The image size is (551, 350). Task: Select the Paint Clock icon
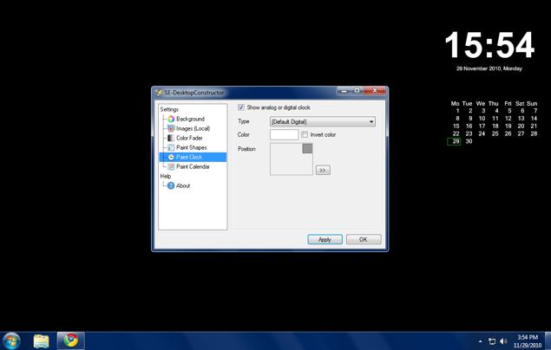(x=171, y=157)
